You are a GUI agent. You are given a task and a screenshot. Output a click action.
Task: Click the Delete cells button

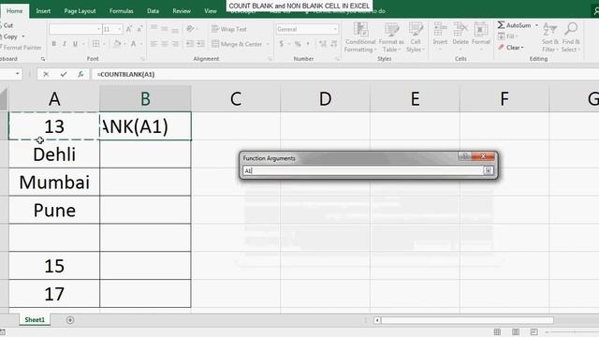(460, 37)
